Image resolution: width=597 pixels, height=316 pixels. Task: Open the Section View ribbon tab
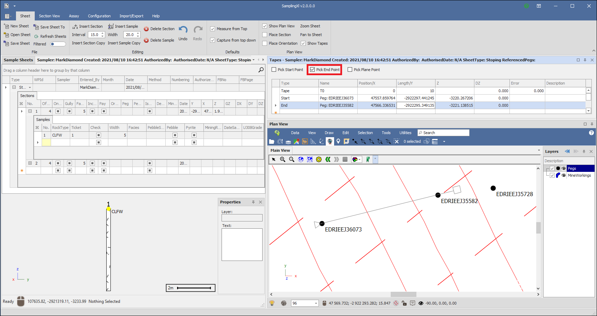49,16
